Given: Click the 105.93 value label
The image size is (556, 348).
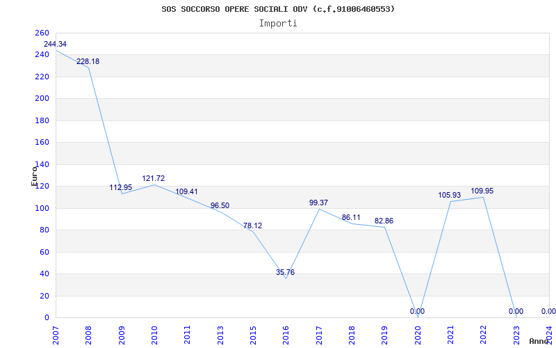Looking at the screenshot, I should point(449,195).
